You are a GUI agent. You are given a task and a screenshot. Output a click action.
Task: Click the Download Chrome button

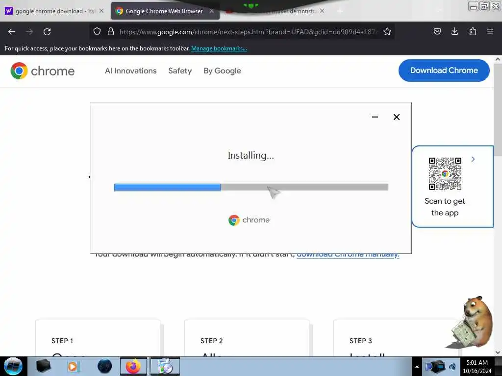pyautogui.click(x=444, y=70)
